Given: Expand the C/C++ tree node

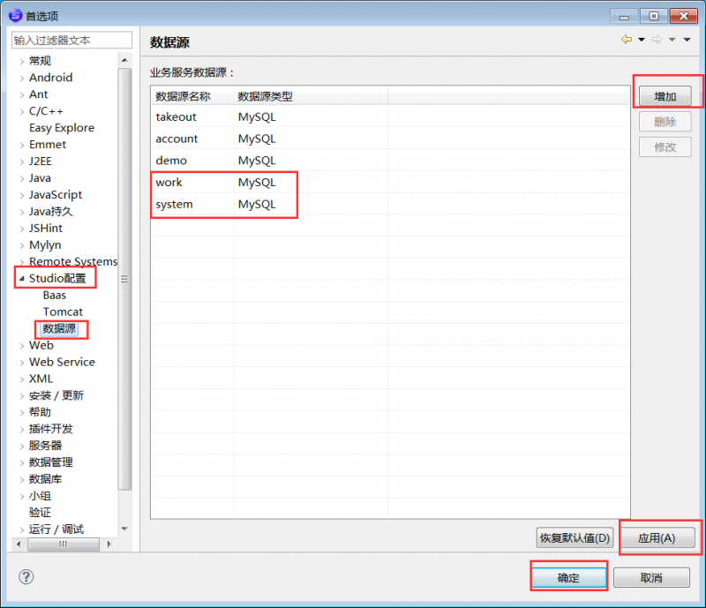Looking at the screenshot, I should pyautogui.click(x=21, y=111).
